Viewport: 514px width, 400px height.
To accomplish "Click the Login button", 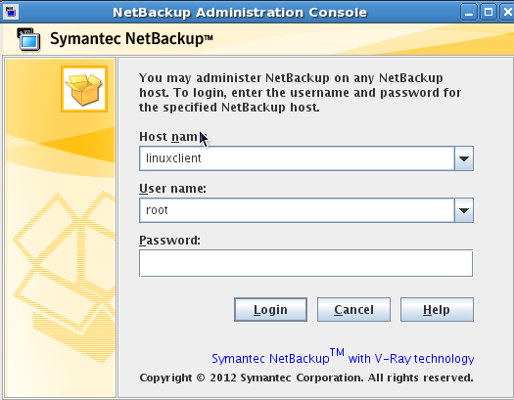I will click(x=270, y=309).
